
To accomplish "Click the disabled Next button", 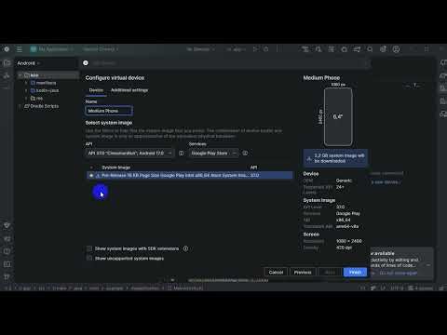I will tap(330, 272).
